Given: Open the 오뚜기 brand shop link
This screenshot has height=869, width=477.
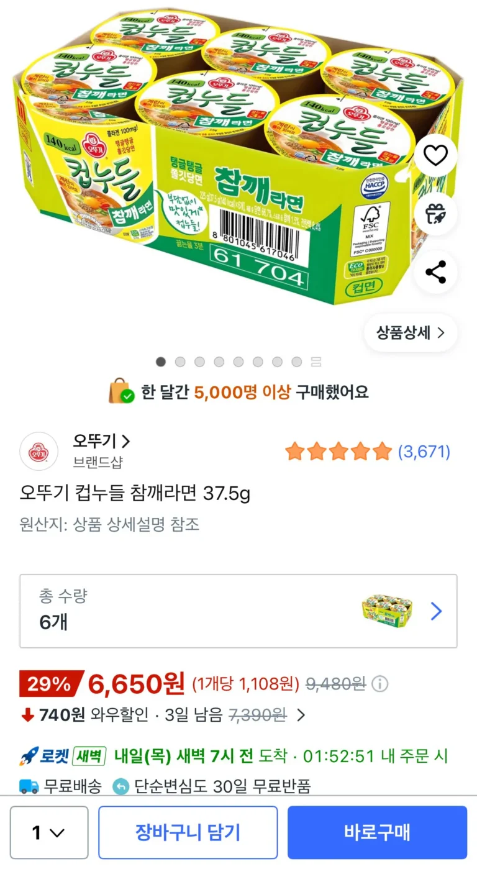Looking at the screenshot, I should (x=102, y=442).
